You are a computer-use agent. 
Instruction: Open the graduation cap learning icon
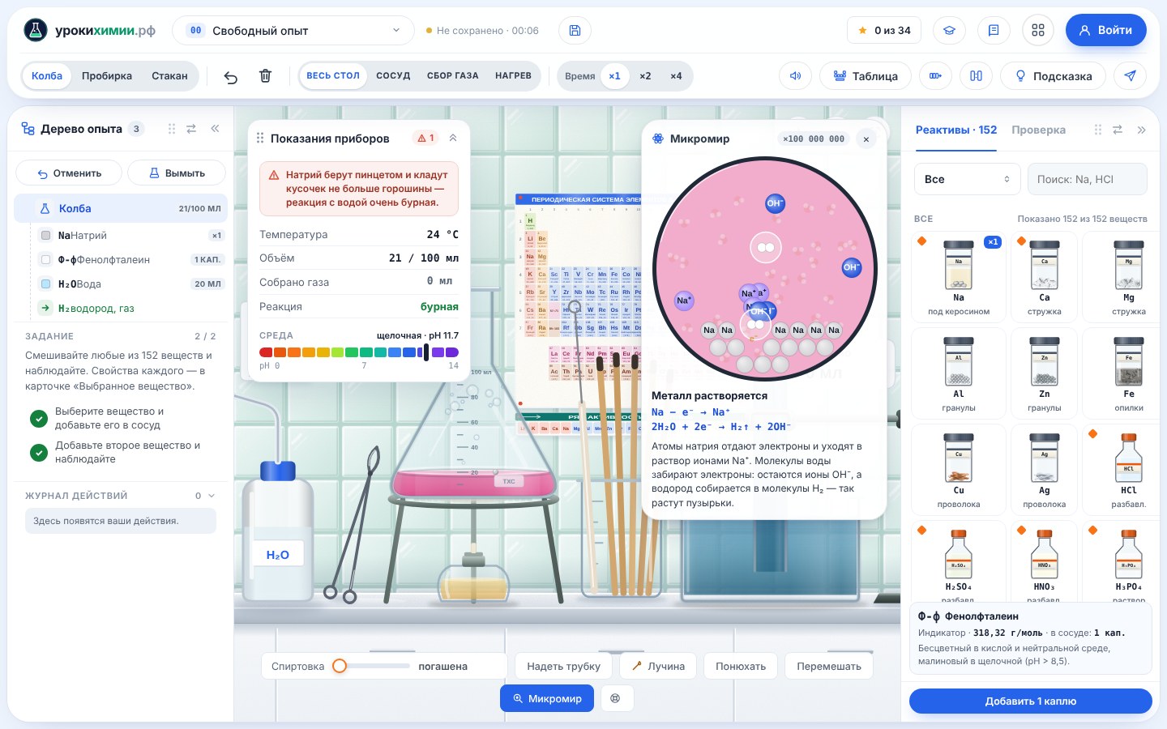pos(949,31)
